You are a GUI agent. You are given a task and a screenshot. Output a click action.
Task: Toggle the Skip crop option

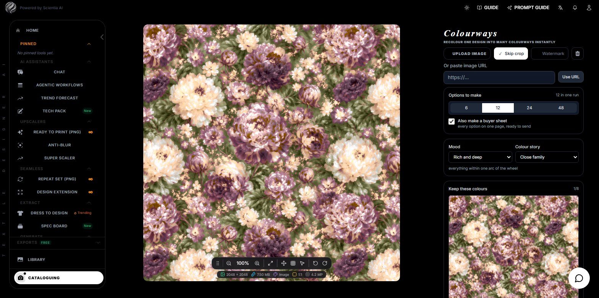[x=511, y=53]
